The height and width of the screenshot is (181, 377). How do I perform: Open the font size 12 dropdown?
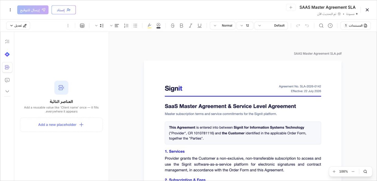tap(245, 26)
